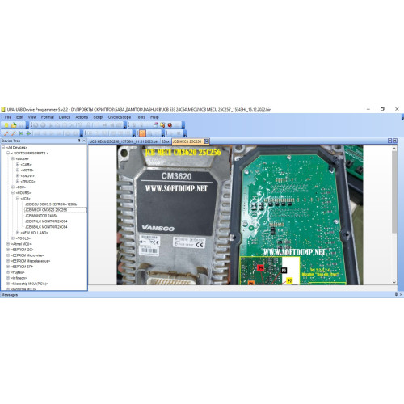Collapse the HOURS tree node
This screenshot has height=404, width=404.
13,193
